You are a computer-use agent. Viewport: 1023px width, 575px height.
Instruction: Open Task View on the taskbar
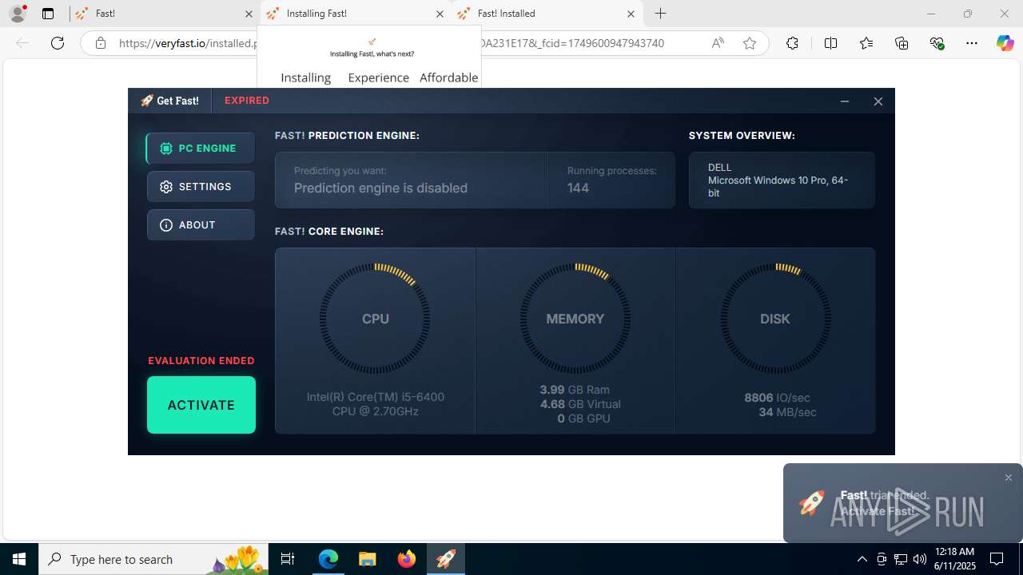click(288, 559)
